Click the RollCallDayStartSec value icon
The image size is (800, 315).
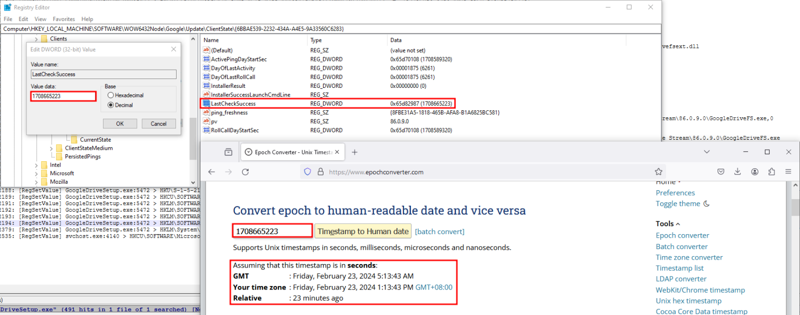click(x=206, y=130)
